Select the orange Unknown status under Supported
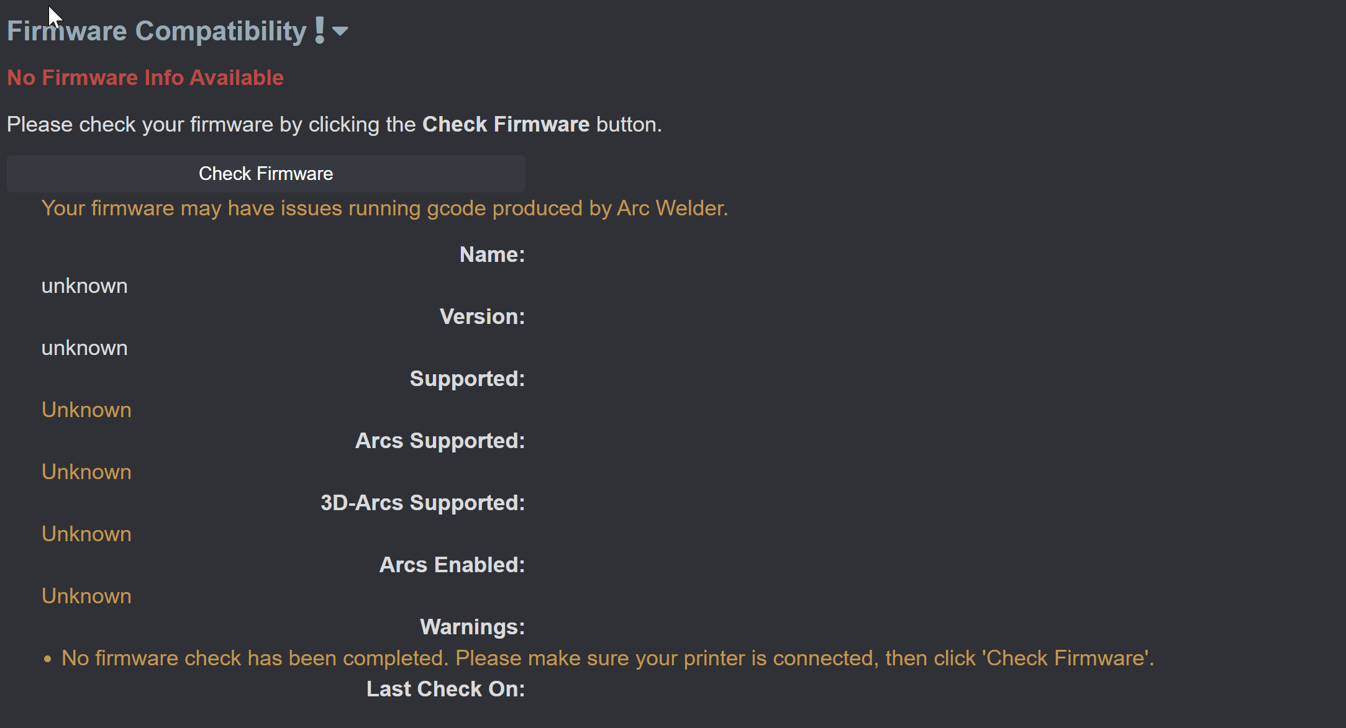1346x728 pixels. click(x=86, y=410)
